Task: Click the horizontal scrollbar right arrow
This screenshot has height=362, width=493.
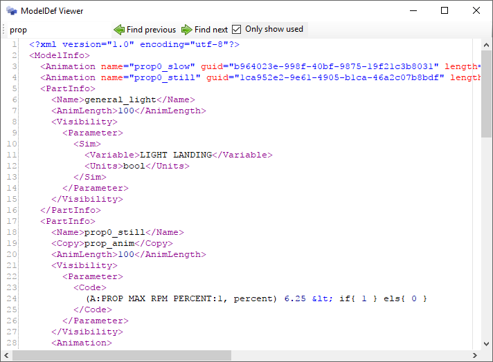Action: pos(475,355)
